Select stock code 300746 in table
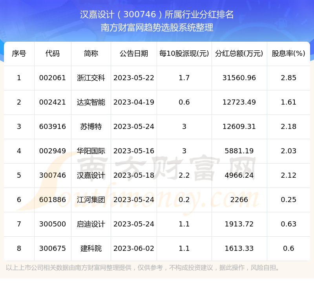 (x=53, y=175)
